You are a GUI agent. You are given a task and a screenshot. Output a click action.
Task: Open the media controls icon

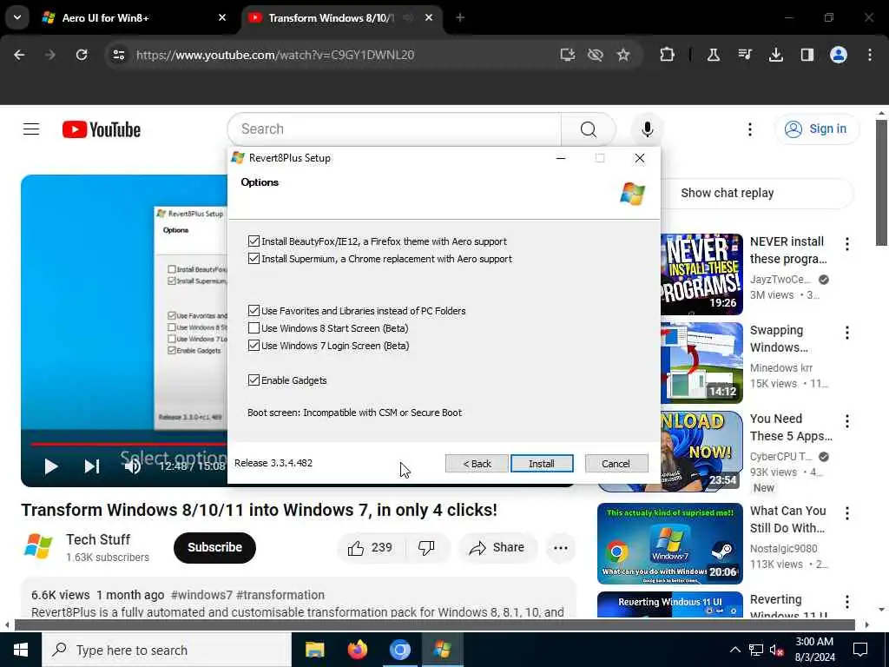[x=745, y=55]
